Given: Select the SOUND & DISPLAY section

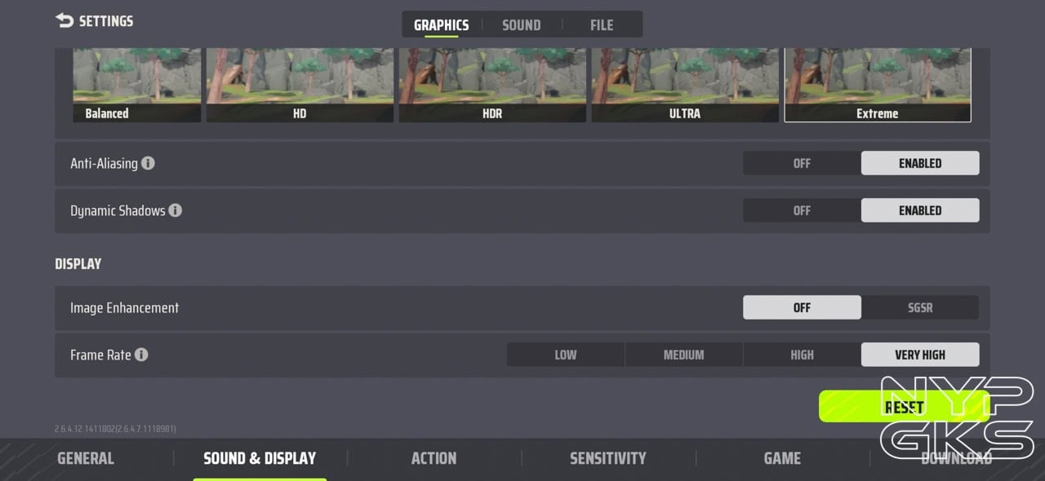Looking at the screenshot, I should pos(260,458).
